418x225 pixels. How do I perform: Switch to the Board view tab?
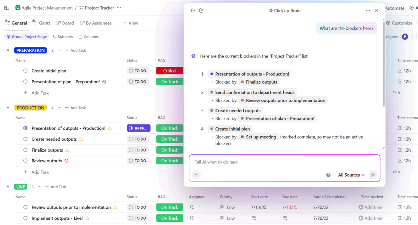pyautogui.click(x=65, y=23)
